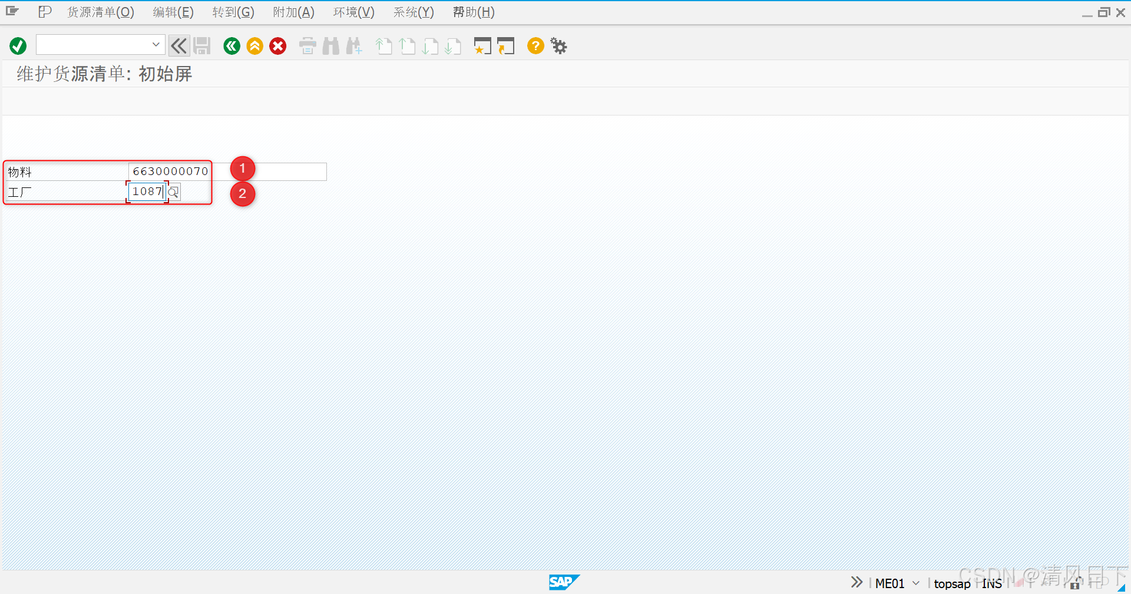Click the yellow Help question mark icon
Viewport: 1131px width, 594px height.
click(535, 45)
